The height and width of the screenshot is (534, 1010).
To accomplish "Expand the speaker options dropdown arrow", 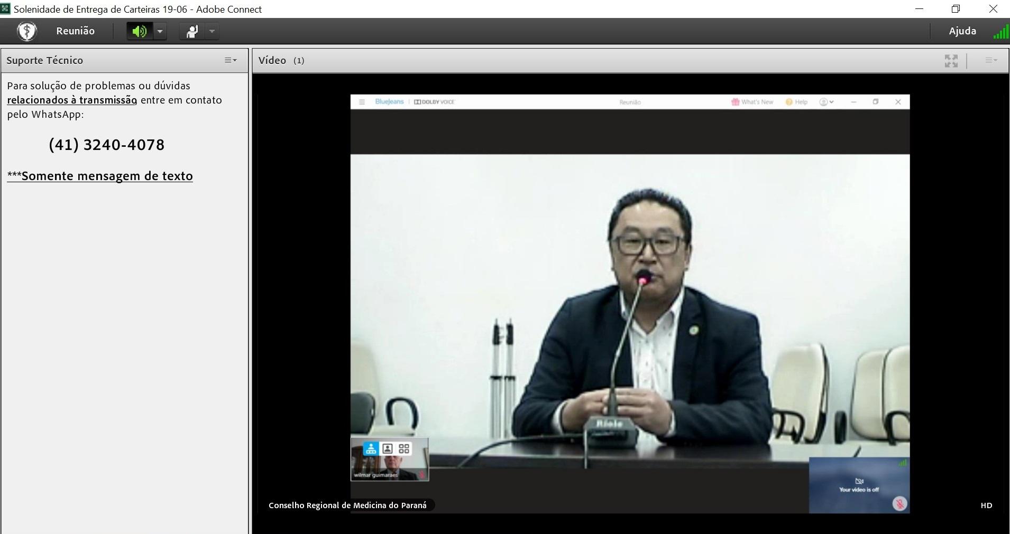I will (x=160, y=31).
